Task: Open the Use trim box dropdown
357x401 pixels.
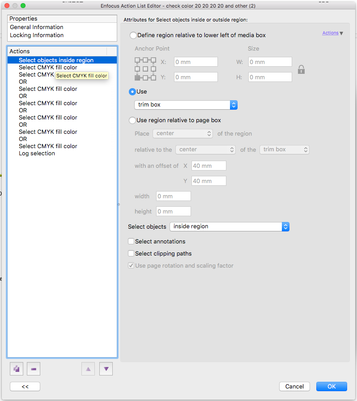Action: point(186,105)
